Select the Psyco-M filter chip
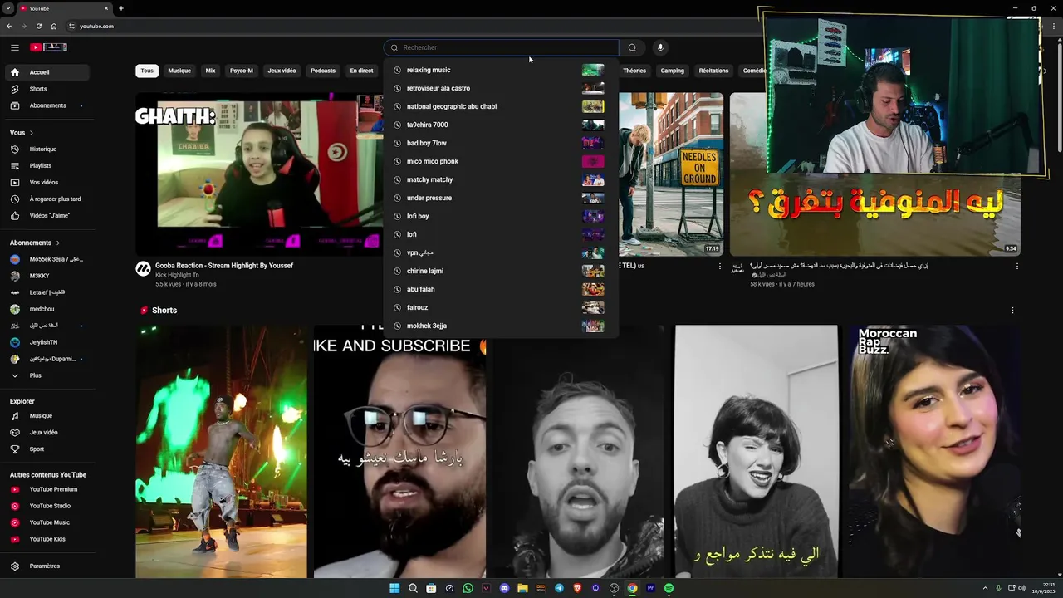Screen dimensions: 1063x598 point(242,71)
